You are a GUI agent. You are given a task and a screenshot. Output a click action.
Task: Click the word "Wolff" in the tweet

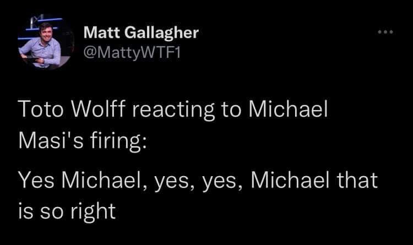point(97,108)
